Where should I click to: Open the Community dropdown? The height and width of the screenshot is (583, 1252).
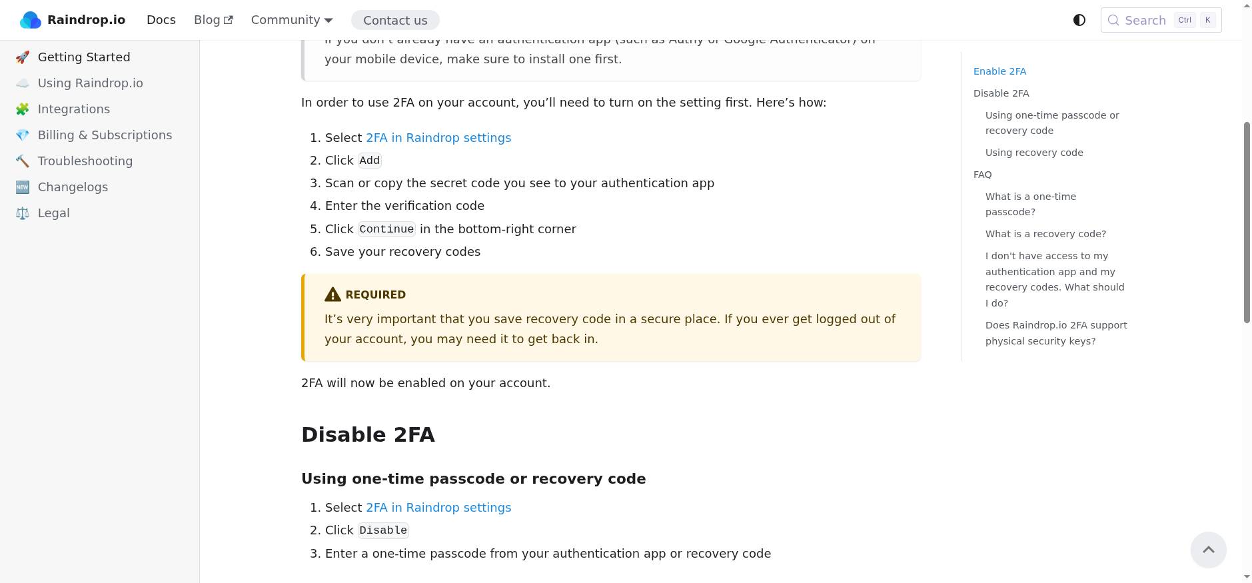(291, 19)
